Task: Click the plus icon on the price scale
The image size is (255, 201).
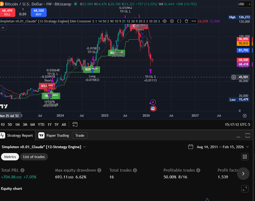Action: (x=233, y=77)
